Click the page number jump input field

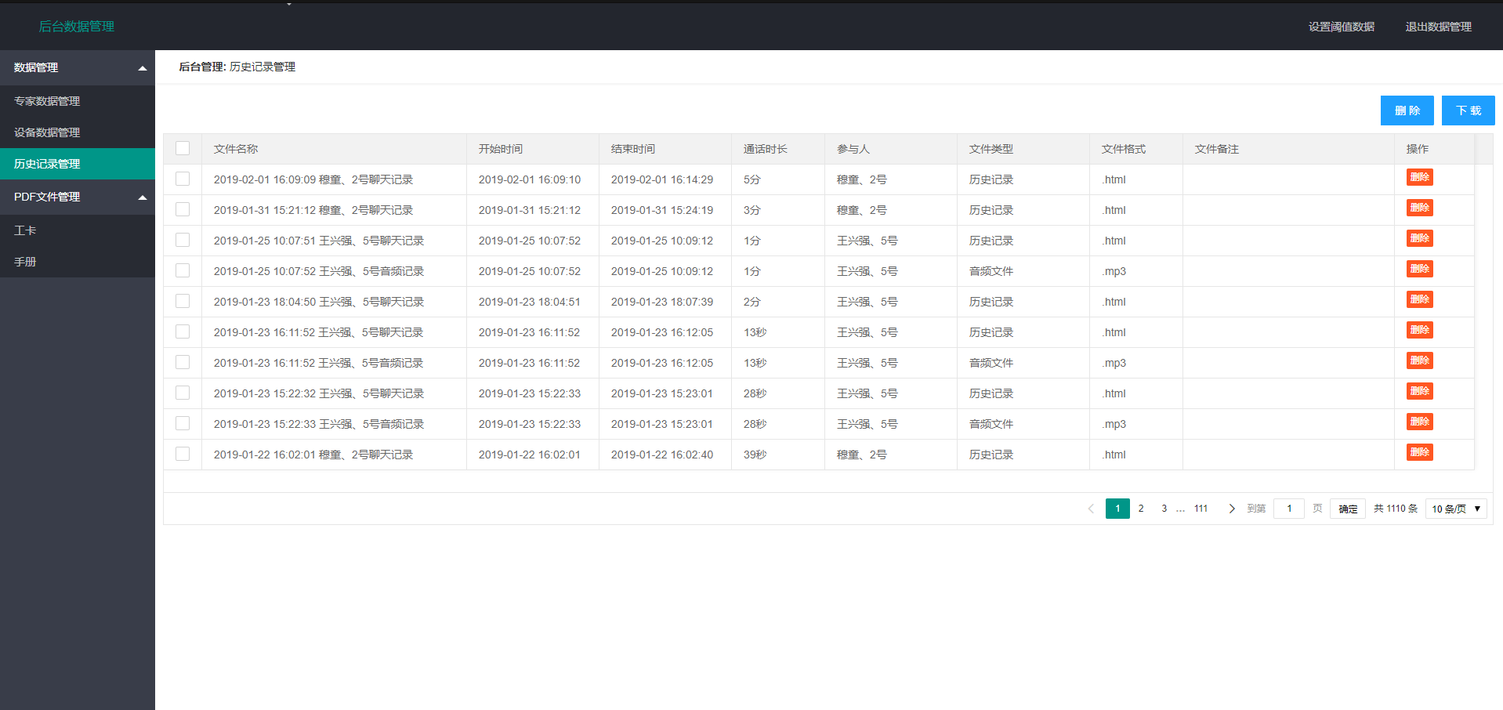coord(1288,509)
